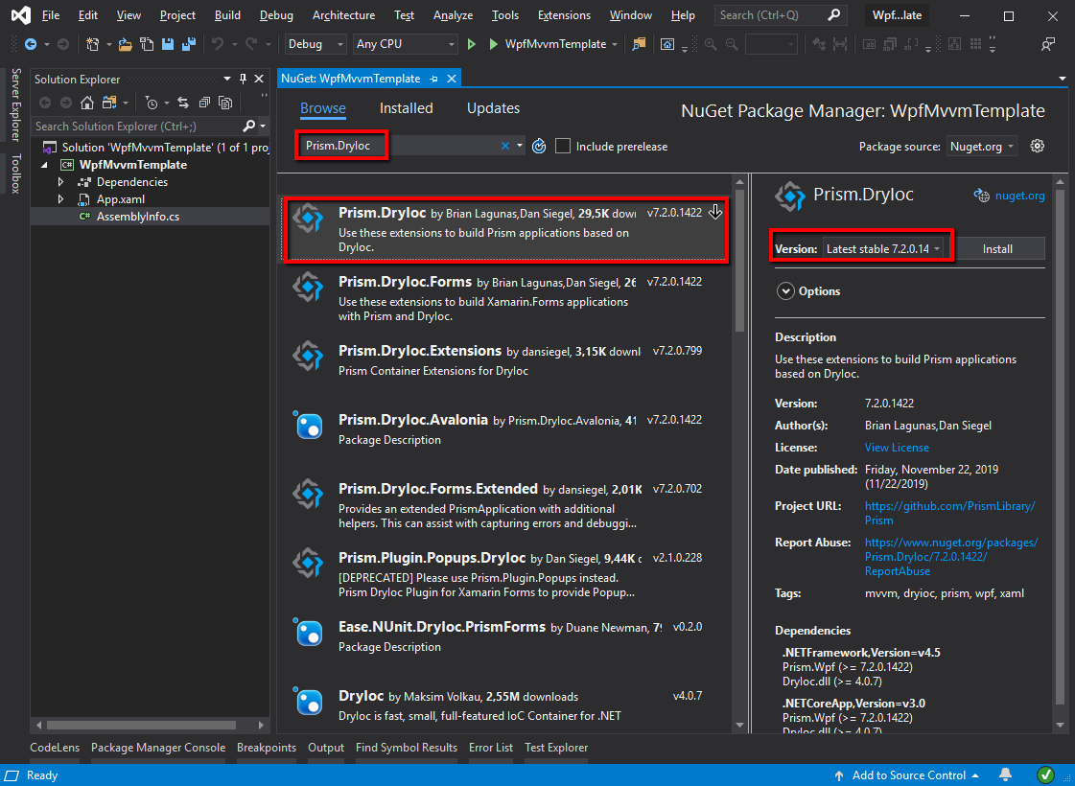Click Show All Files icon in Solution Explorer
Viewport: 1075px width, 786px height.
pyautogui.click(x=224, y=103)
